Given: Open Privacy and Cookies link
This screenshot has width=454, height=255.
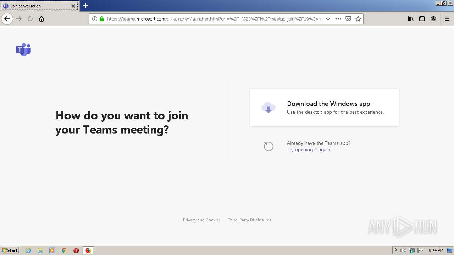Looking at the screenshot, I should click(x=202, y=220).
